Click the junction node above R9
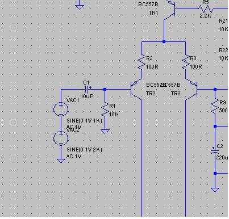 (215, 89)
